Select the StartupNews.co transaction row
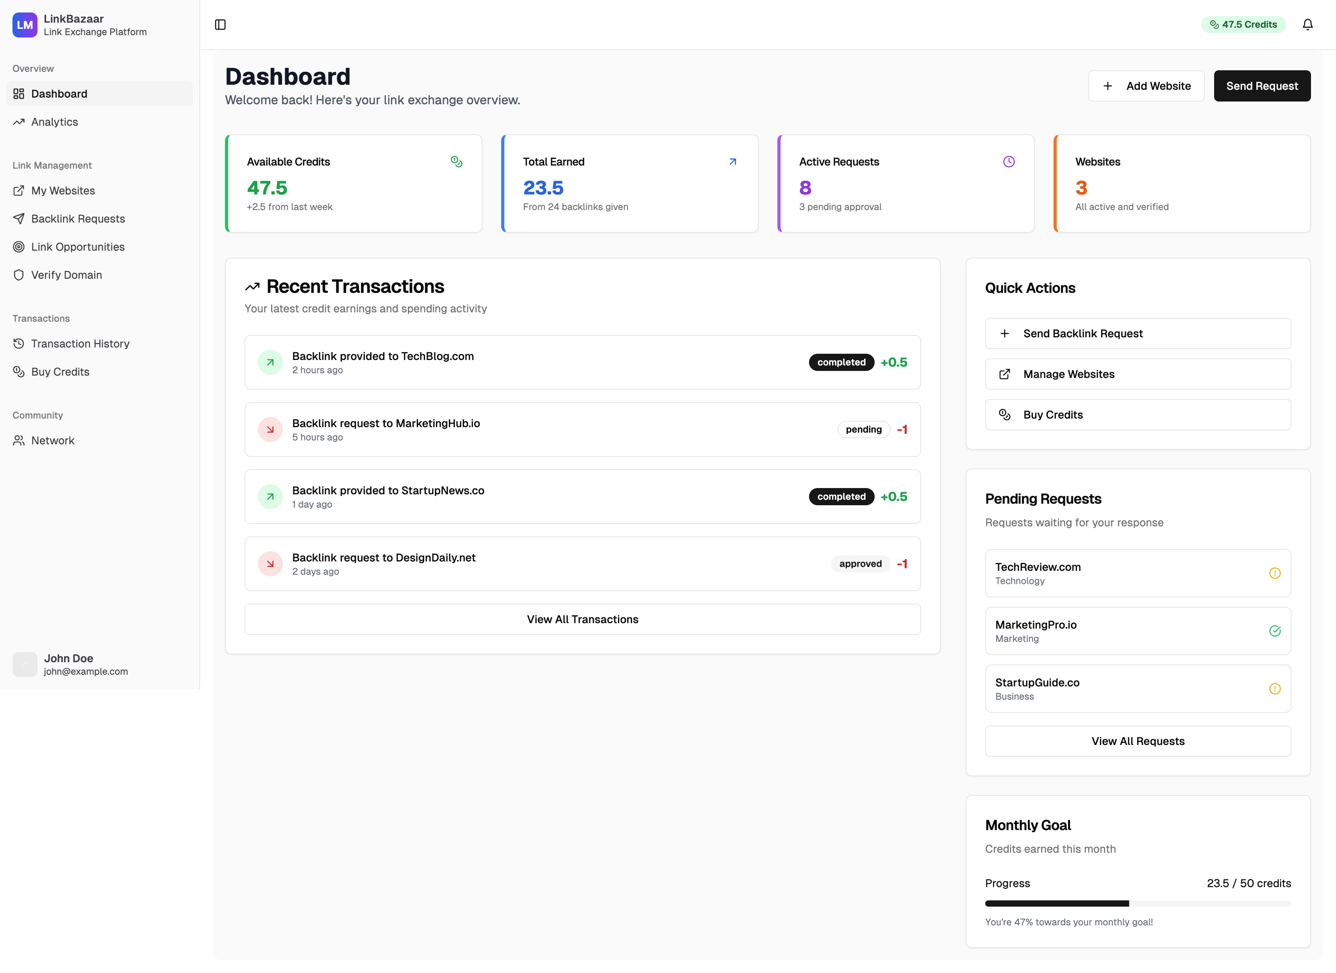Image resolution: width=1336 pixels, height=973 pixels. point(582,497)
